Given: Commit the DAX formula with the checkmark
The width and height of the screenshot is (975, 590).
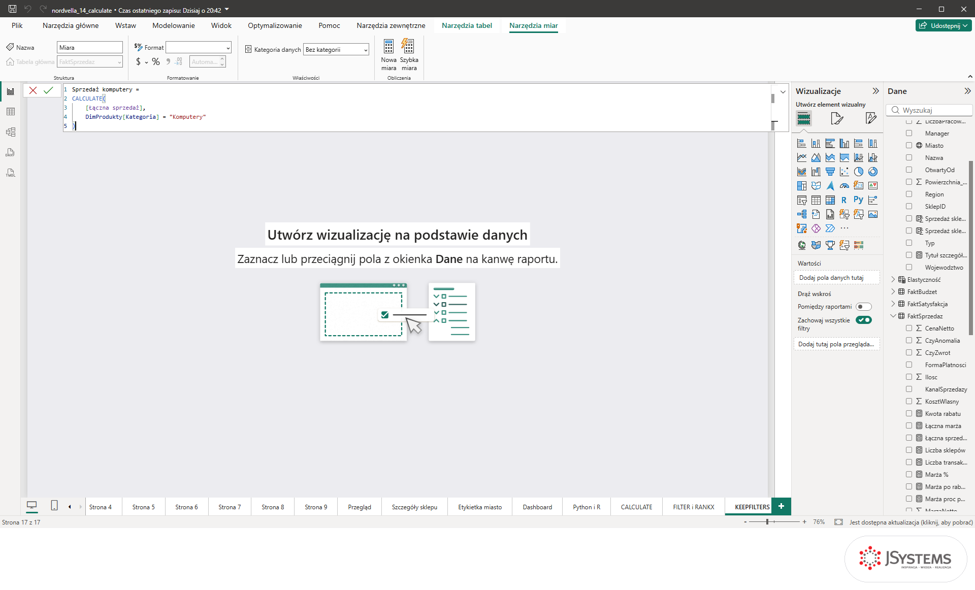Looking at the screenshot, I should click(x=48, y=90).
